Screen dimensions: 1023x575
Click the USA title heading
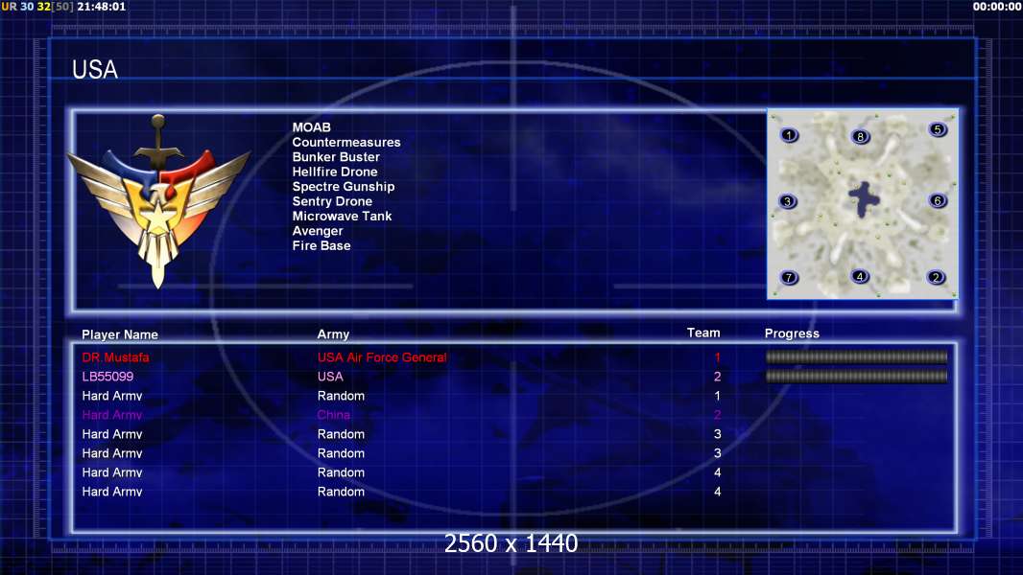95,70
